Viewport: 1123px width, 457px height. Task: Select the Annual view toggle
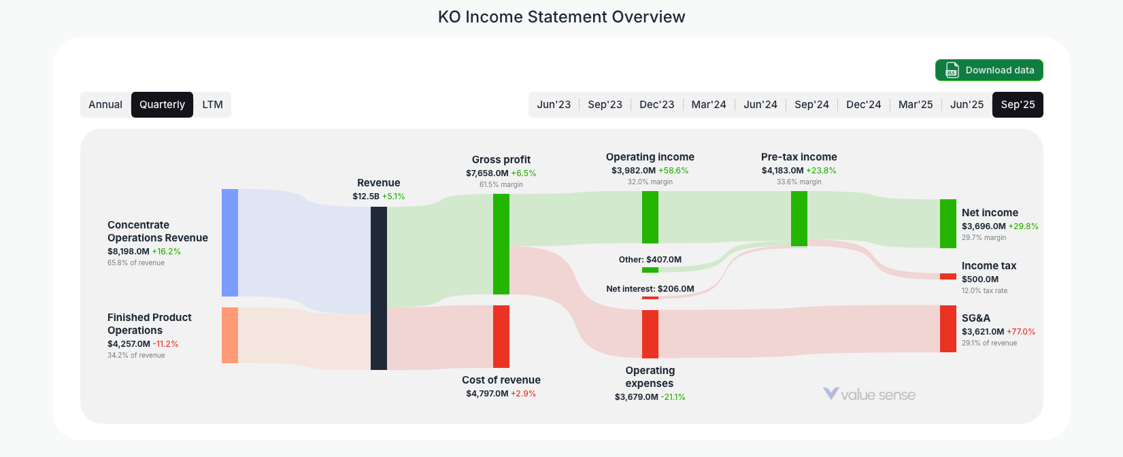(106, 104)
